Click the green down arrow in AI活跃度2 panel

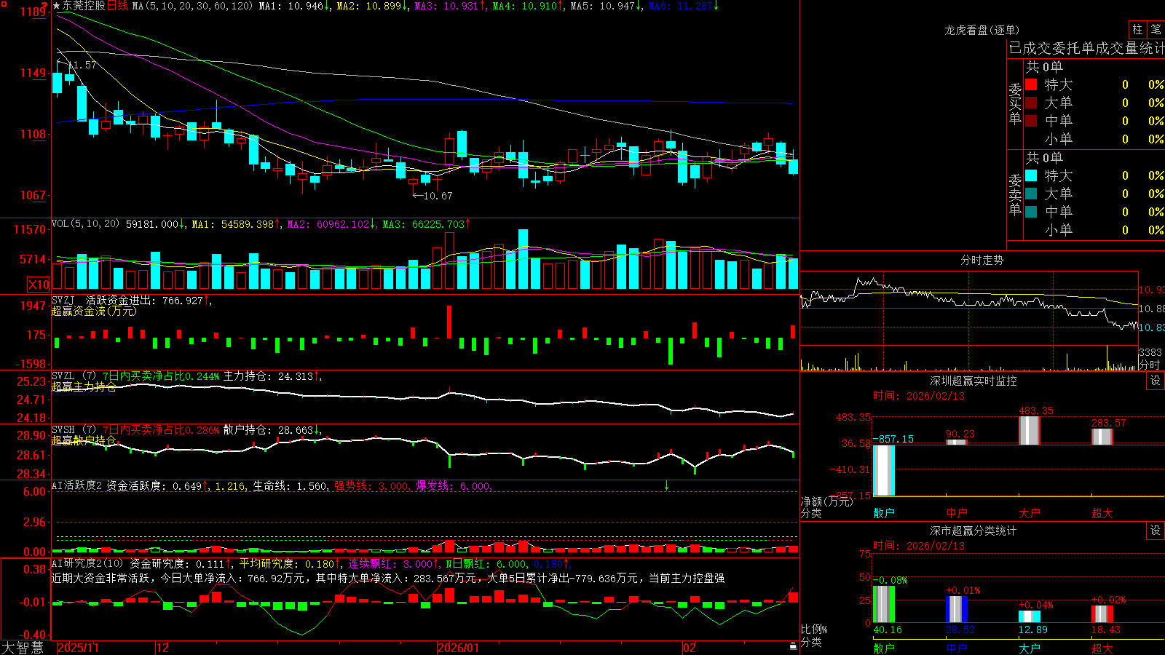pos(666,485)
